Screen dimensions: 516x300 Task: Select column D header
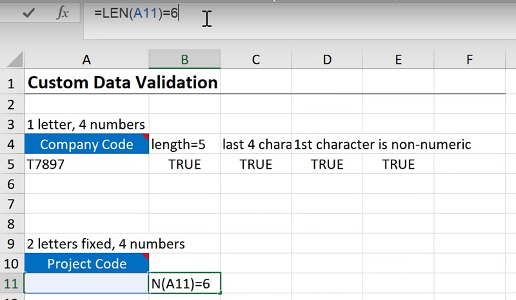[327, 60]
